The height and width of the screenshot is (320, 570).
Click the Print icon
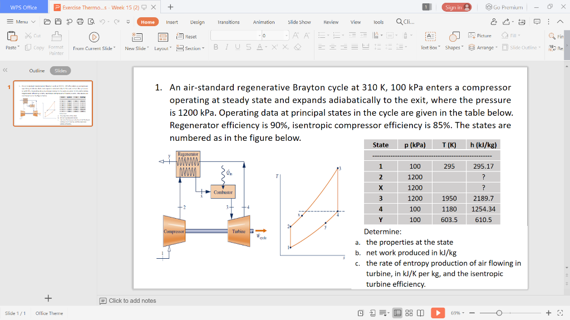tap(80, 22)
